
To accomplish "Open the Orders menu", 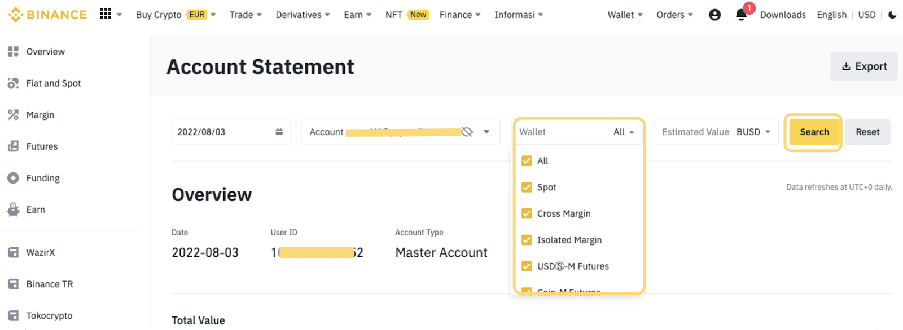I will point(674,15).
